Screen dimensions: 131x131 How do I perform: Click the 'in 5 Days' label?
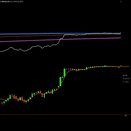pos(126,82)
